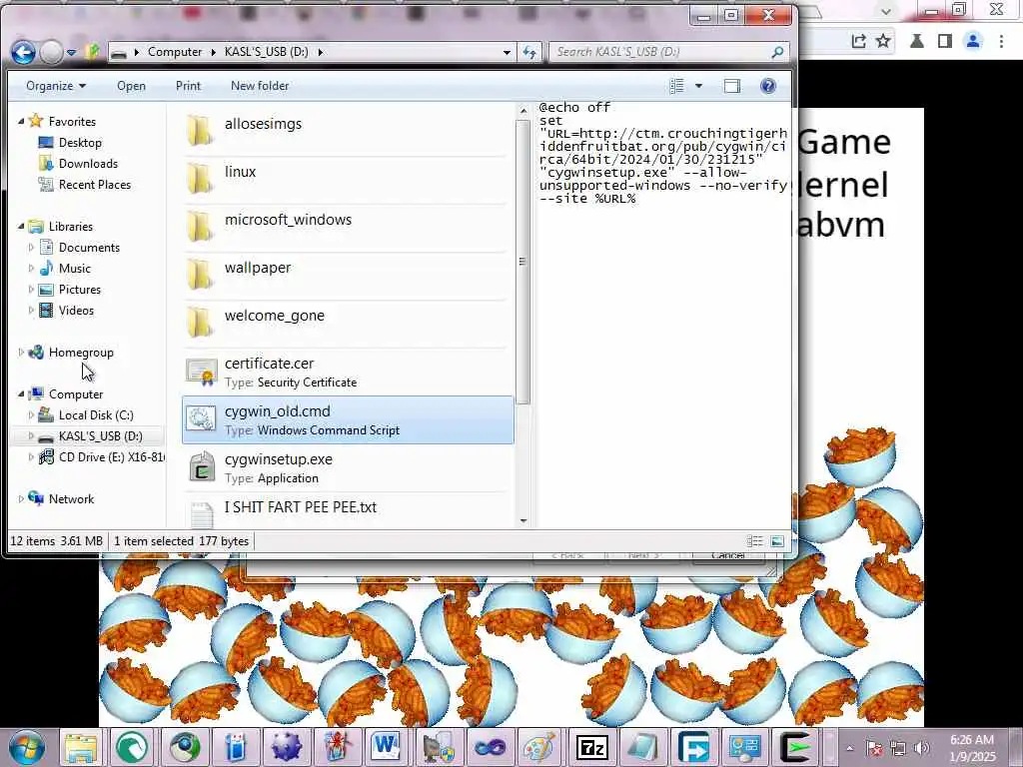Image resolution: width=1023 pixels, height=767 pixels.
Task: Expand the Network node
Action: click(x=21, y=499)
